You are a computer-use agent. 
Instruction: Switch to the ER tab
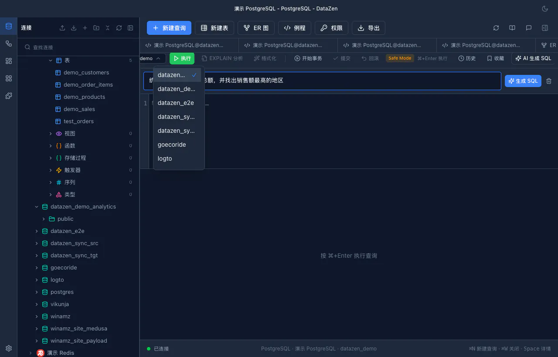[548, 45]
